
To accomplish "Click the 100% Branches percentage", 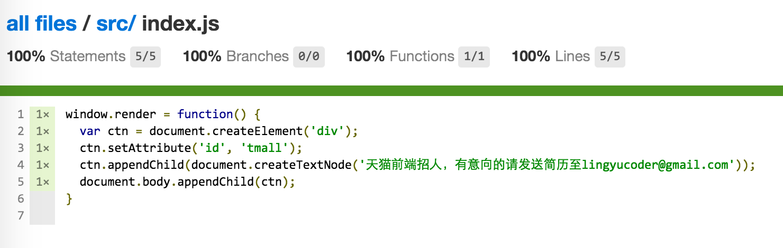I will [202, 56].
